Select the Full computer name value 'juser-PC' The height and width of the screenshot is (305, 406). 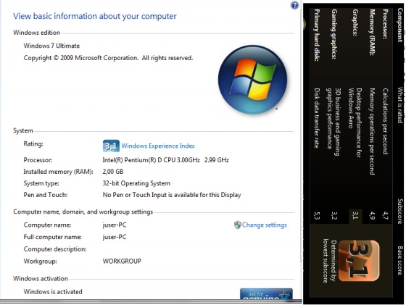115,237
